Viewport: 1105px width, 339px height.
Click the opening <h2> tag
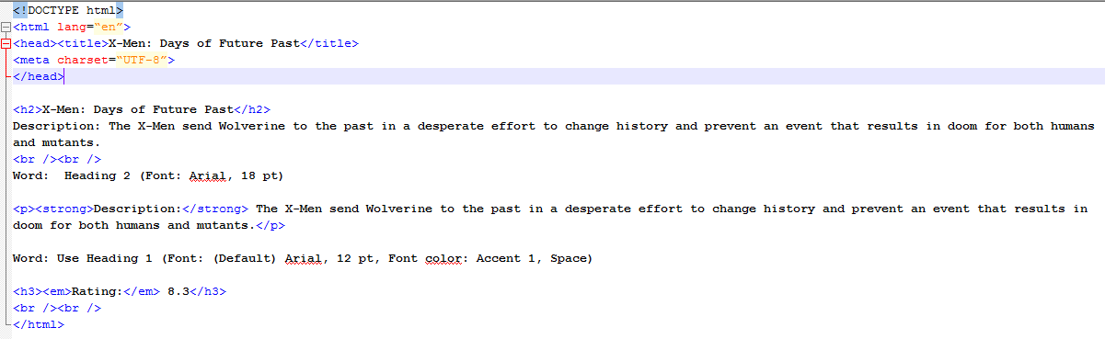tap(28, 109)
